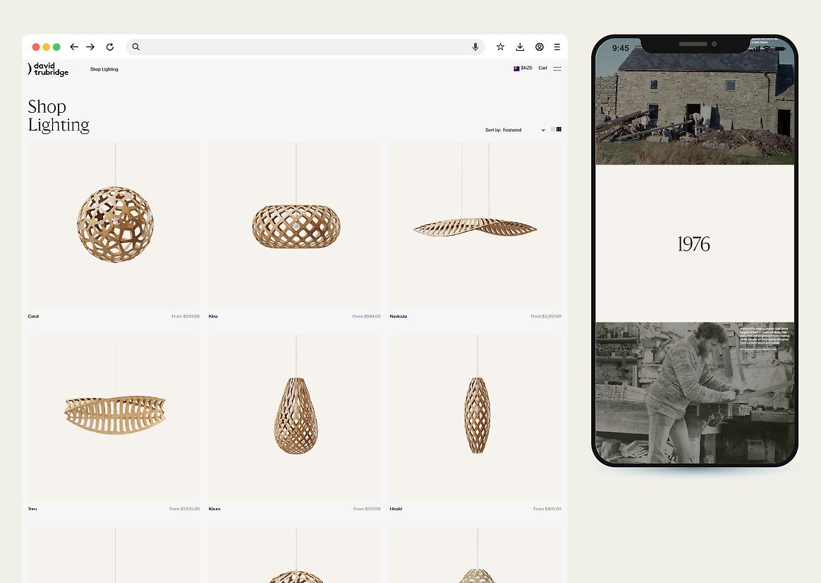Click the 1976 year heading on phone

pos(694,244)
